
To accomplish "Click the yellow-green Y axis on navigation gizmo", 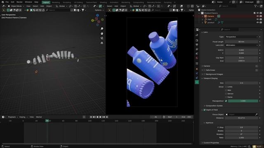I will 92,21.
